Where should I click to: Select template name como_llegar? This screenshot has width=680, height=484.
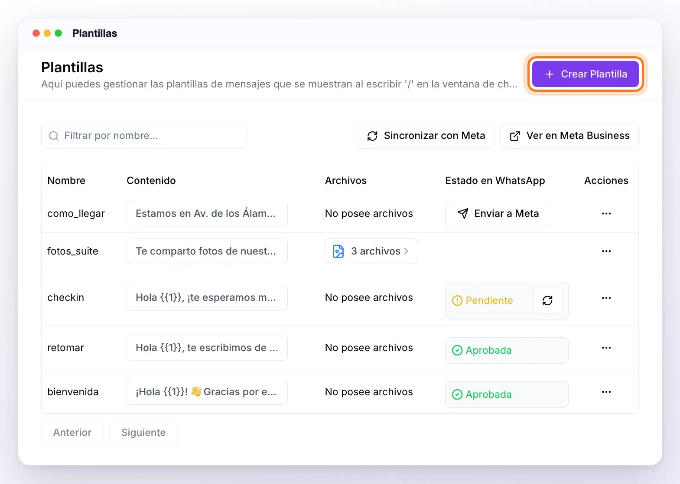(76, 213)
